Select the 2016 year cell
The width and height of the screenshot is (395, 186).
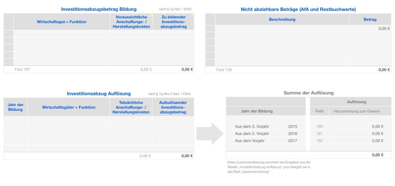(x=293, y=133)
